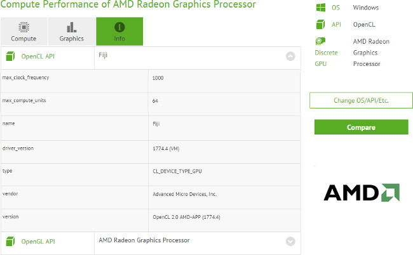Click the OpenCL API label

(39, 56)
